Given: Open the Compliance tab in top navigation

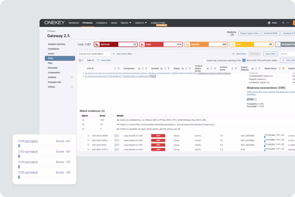Looking at the screenshot, I should pyautogui.click(x=101, y=23).
